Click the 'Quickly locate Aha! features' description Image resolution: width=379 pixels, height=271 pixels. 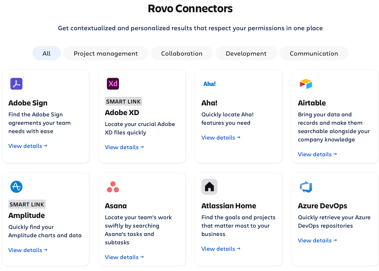[x=227, y=119]
